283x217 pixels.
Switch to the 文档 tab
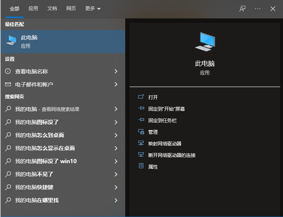[x=52, y=9]
